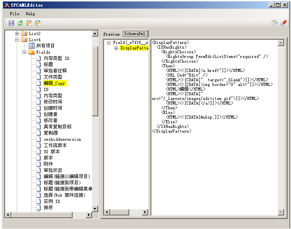Click the page icon beside 文件类型
This screenshot has height=229, width=291.
point(38,77)
